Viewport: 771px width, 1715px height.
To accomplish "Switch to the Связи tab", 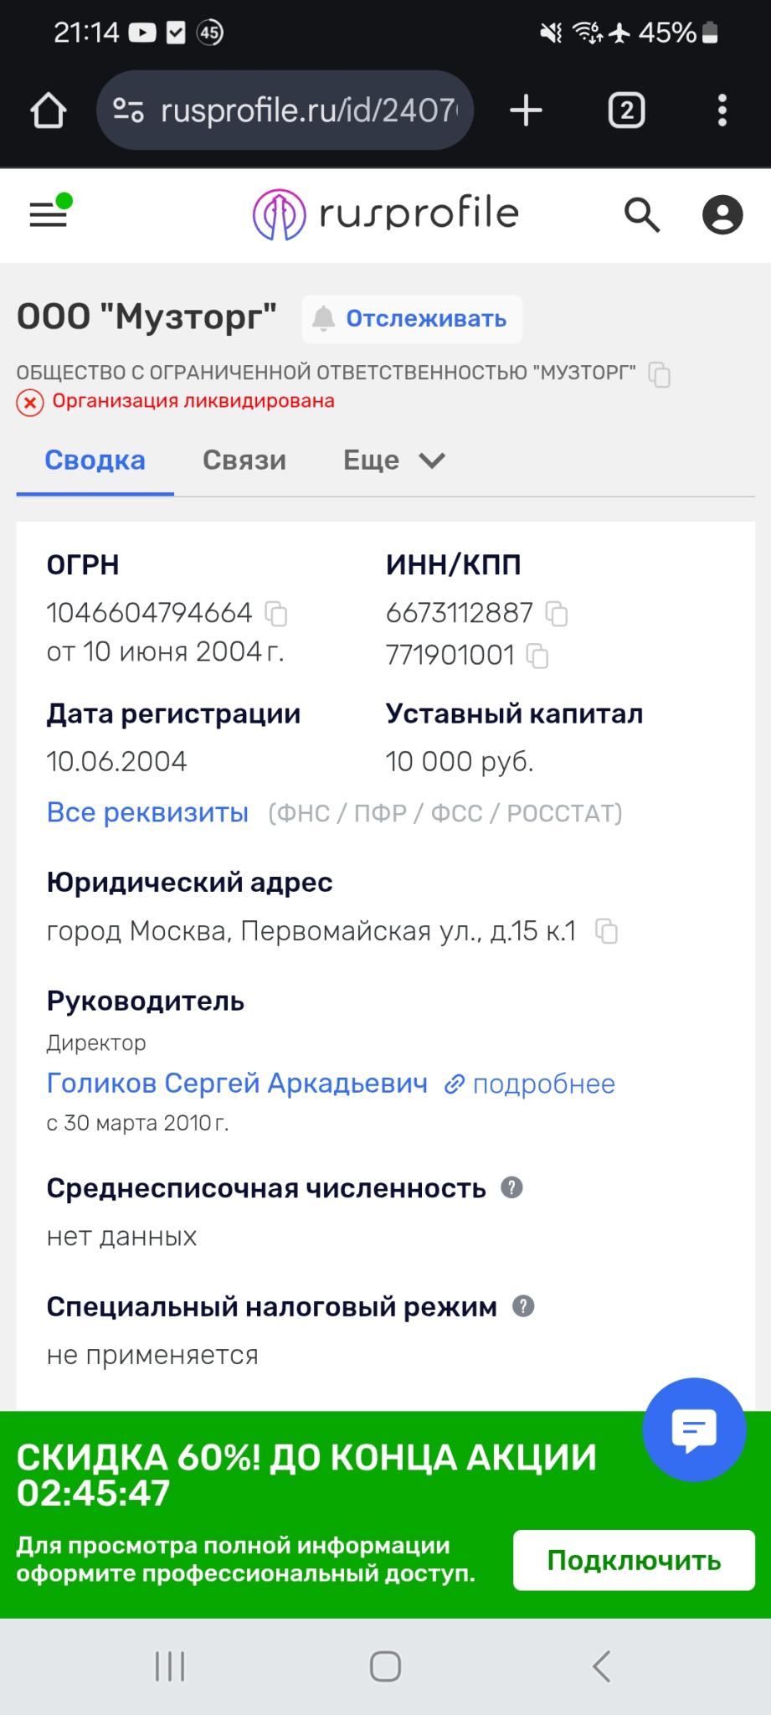I will (x=244, y=460).
